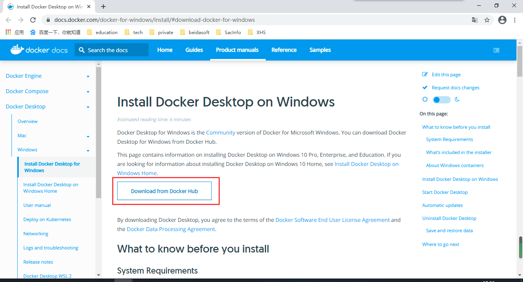
Task: Open the private bookmark folder
Action: pyautogui.click(x=161, y=32)
